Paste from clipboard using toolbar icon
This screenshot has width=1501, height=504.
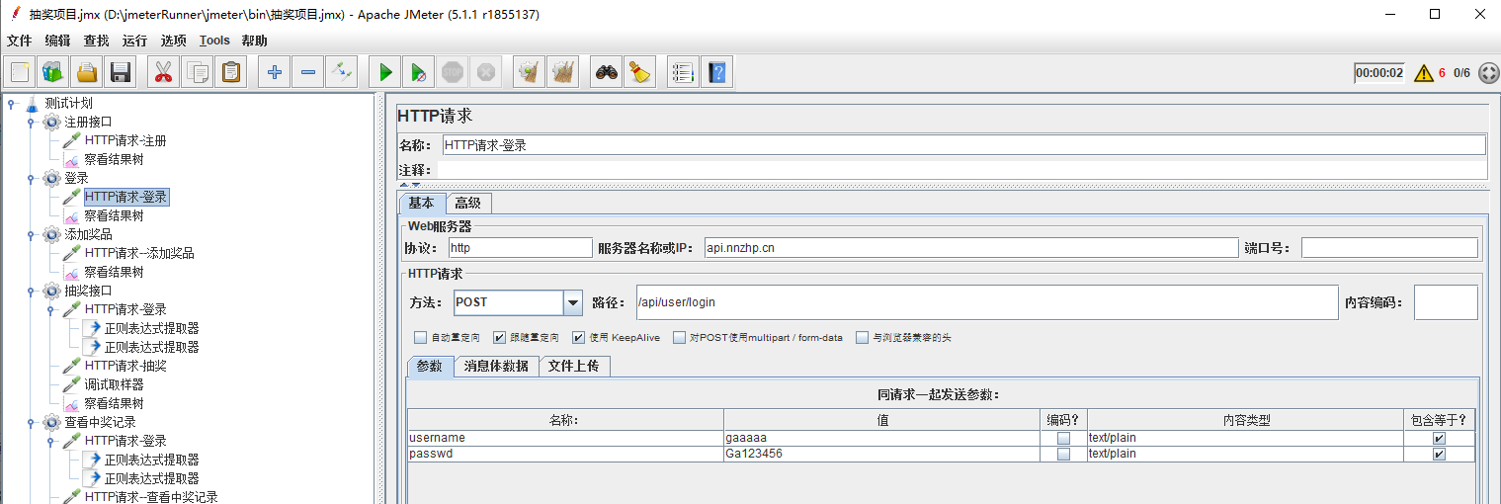click(x=231, y=72)
